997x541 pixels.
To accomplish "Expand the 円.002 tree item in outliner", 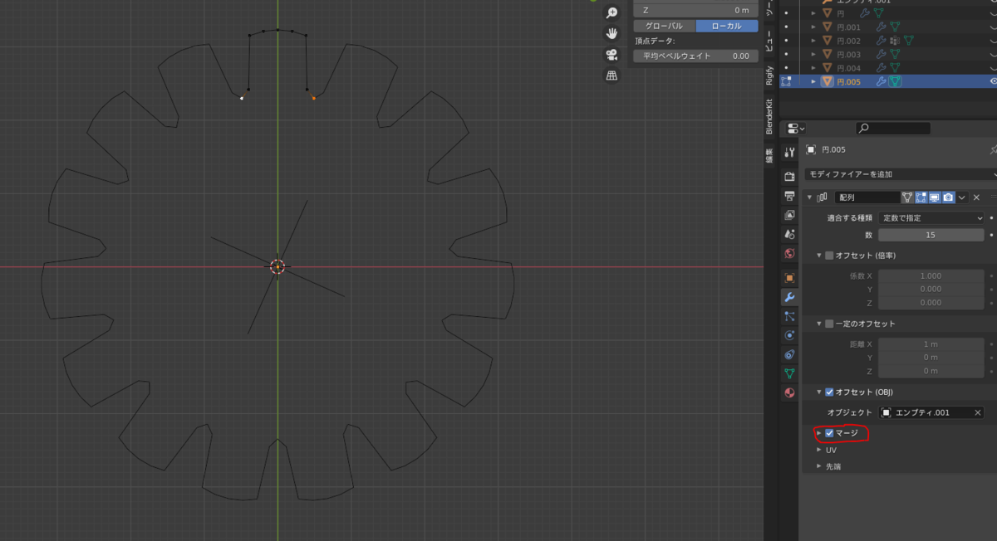I will pos(814,41).
